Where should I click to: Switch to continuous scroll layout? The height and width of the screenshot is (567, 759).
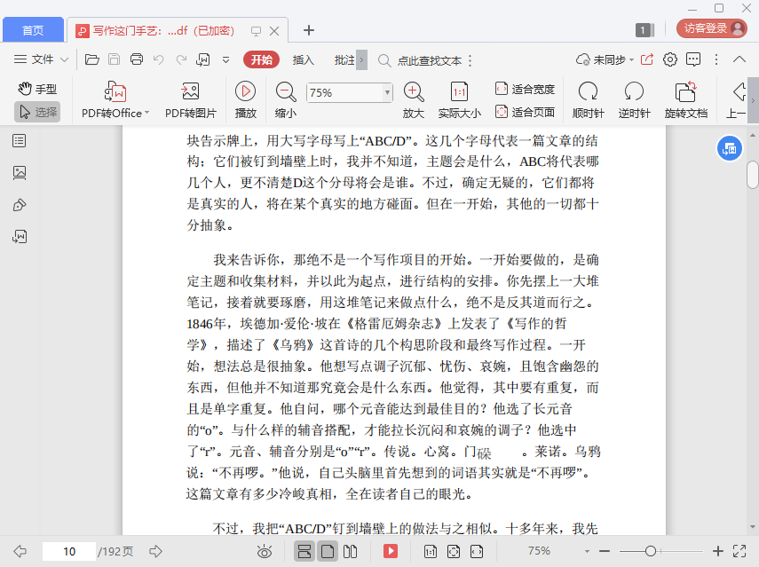tap(304, 551)
